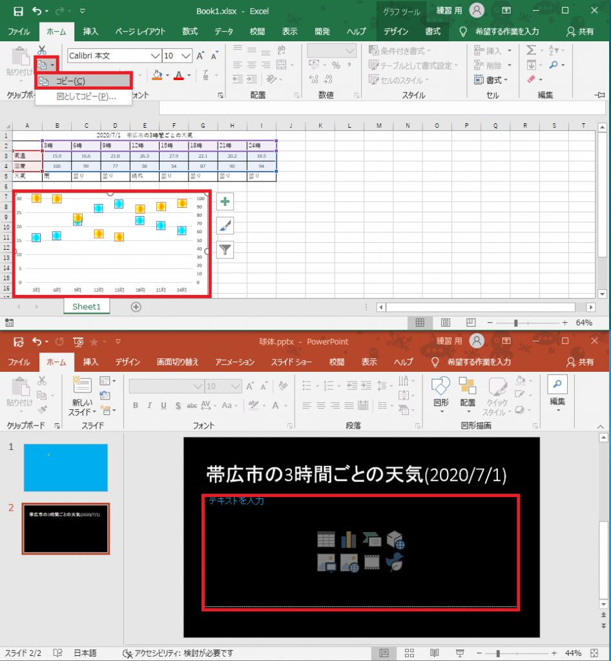Insert 3D Model icon in slide placeholder
Image resolution: width=611 pixels, height=661 pixels.
(395, 540)
